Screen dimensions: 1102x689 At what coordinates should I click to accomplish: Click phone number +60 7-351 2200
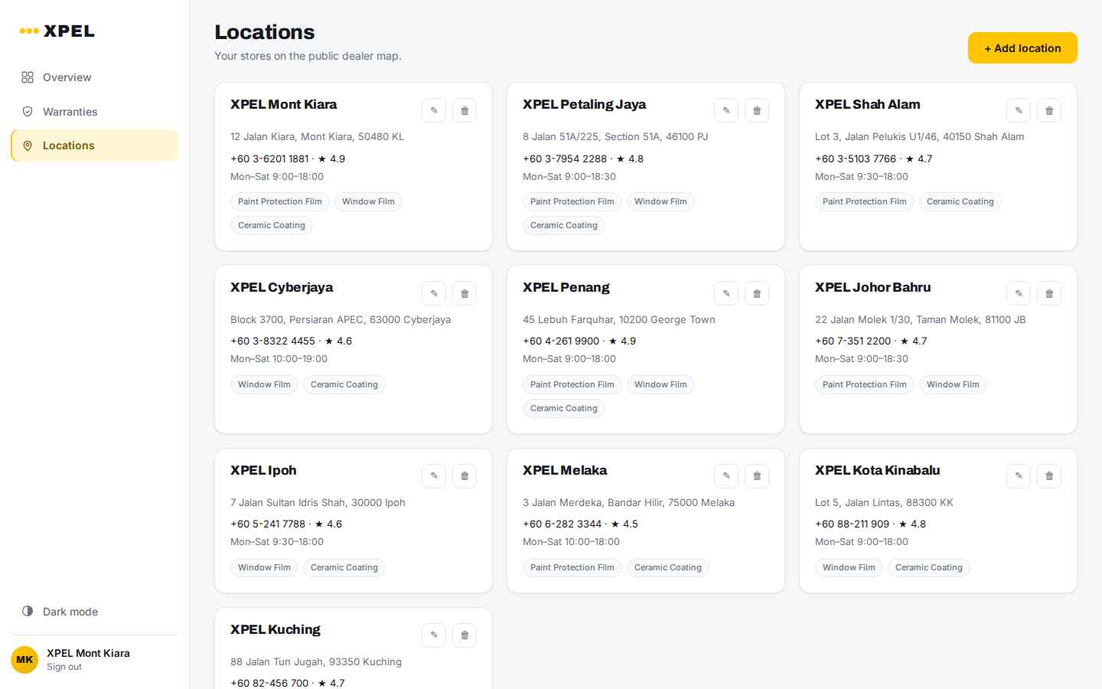[853, 341]
